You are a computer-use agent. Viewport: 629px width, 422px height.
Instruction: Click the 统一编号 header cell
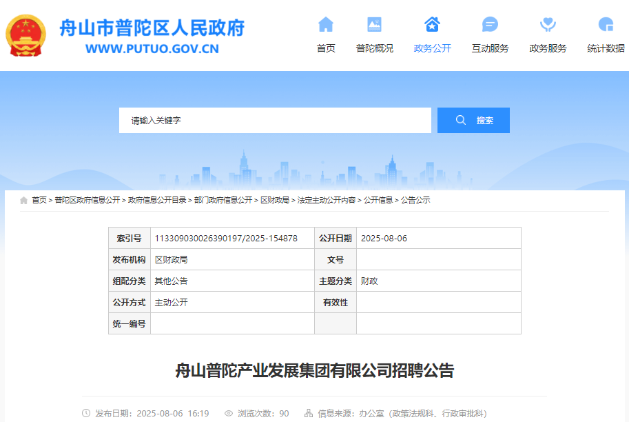(x=129, y=323)
